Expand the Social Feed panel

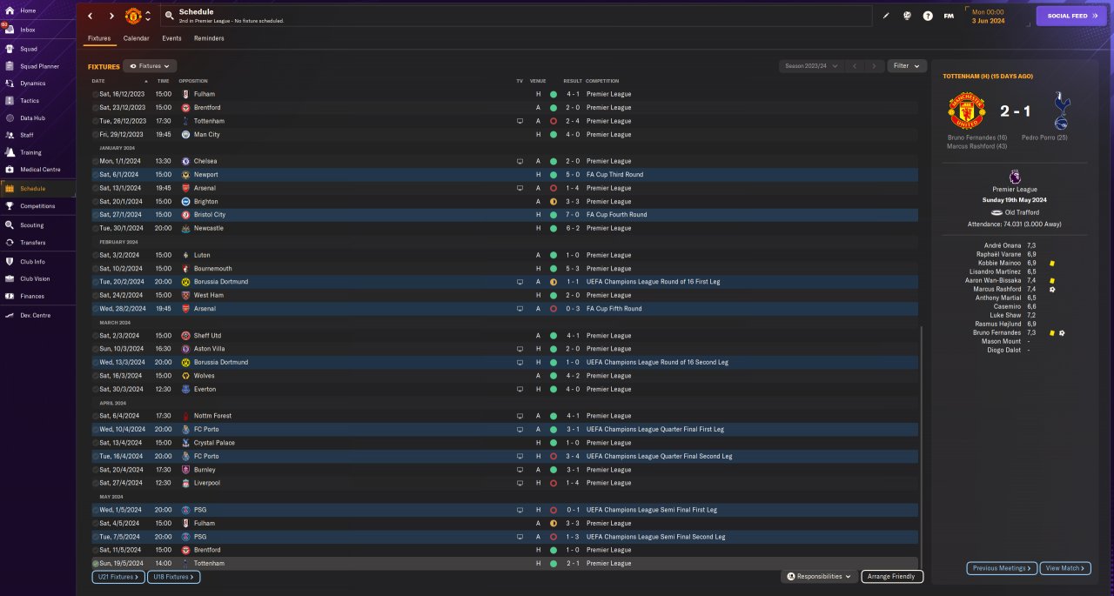coord(1070,16)
